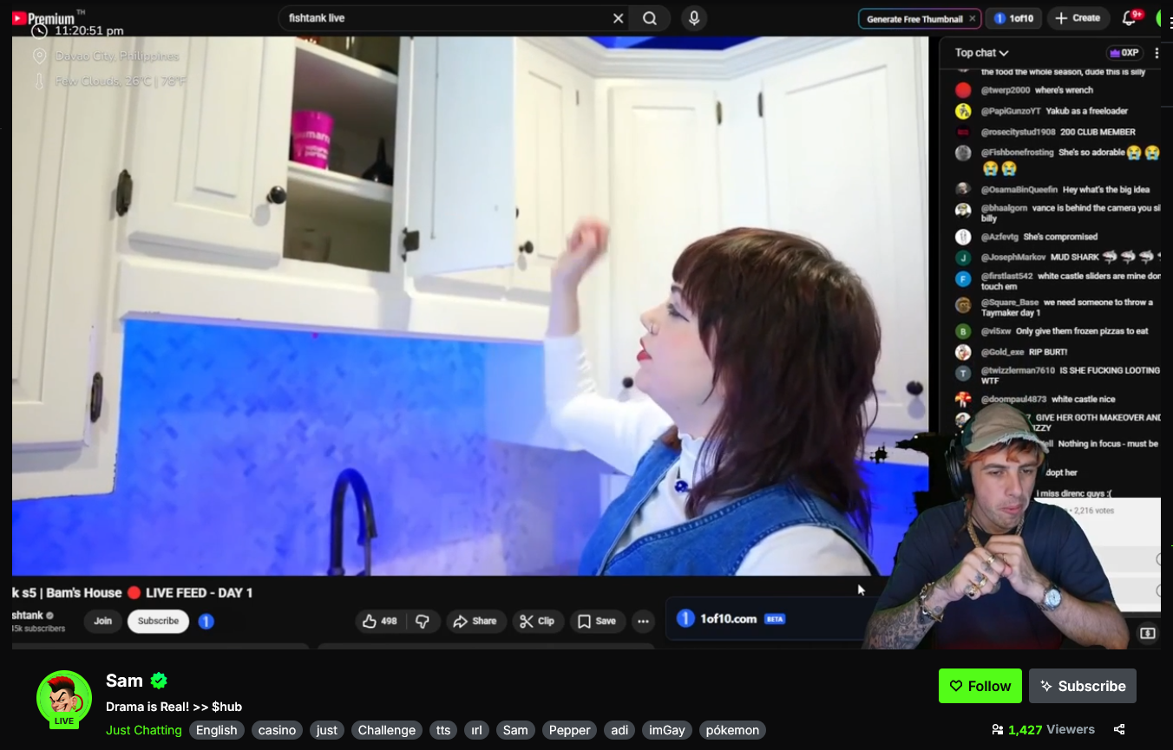Click 'She's compromised' chat message

coord(1060,237)
